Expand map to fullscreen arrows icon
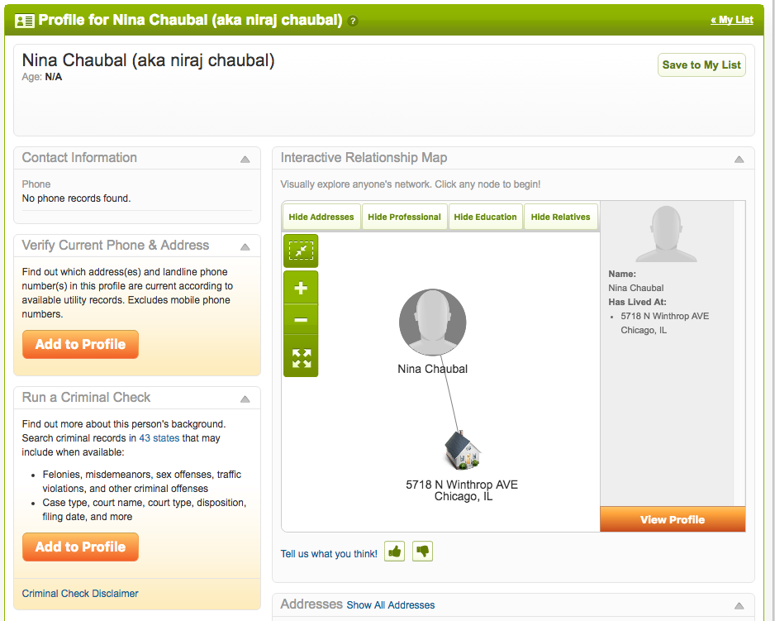Viewport: 775px width, 621px height. pos(301,358)
